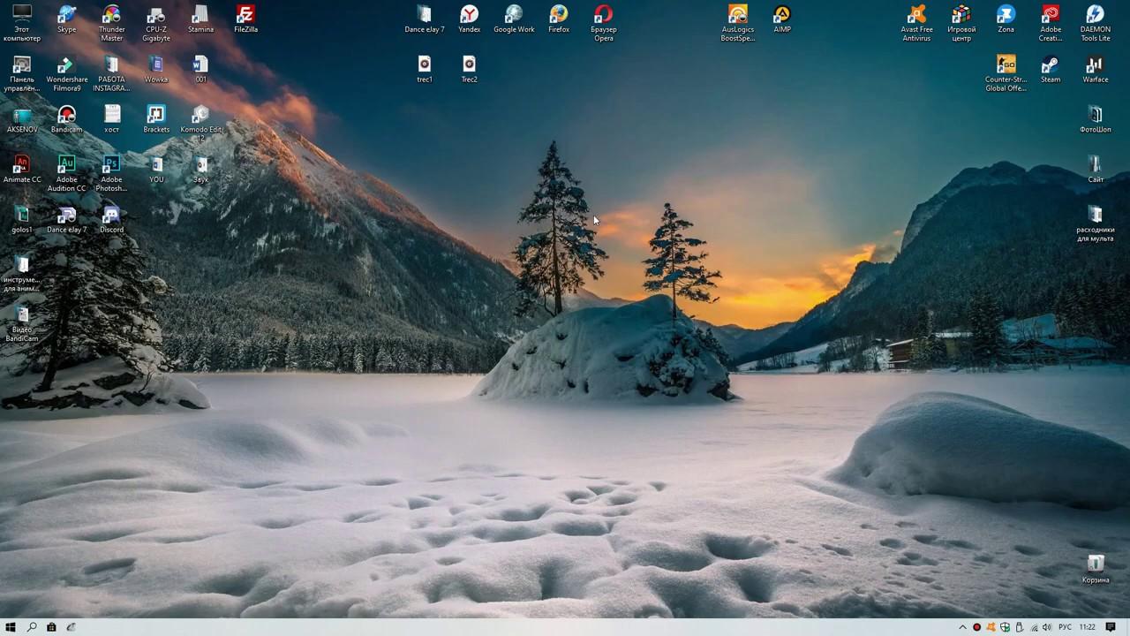Select the Adobe Photoshop desktop icon

click(x=111, y=166)
